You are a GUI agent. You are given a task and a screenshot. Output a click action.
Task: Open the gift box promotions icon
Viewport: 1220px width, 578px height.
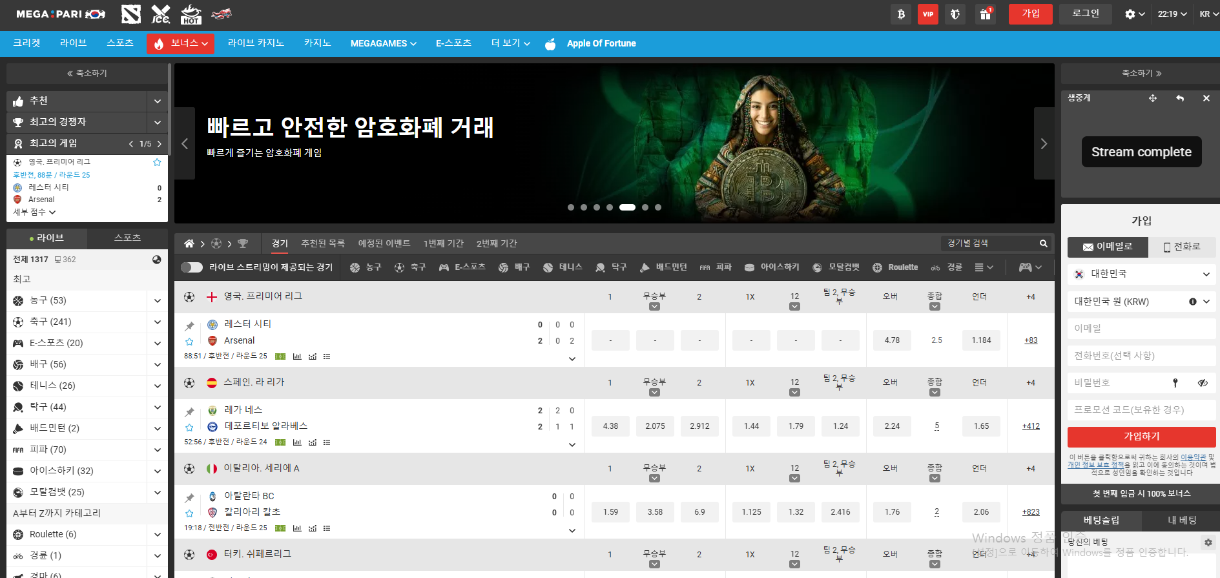pos(986,14)
